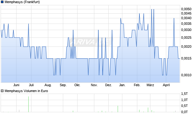Viewport: 193px width, 115px height.
Task: Click the 0,0035 price axis value
Action: tap(186, 24)
